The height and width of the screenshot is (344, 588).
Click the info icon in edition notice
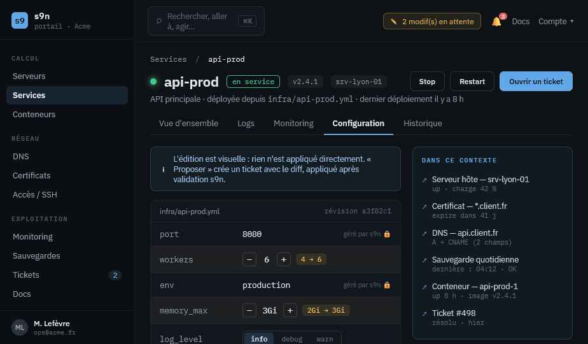click(x=163, y=169)
